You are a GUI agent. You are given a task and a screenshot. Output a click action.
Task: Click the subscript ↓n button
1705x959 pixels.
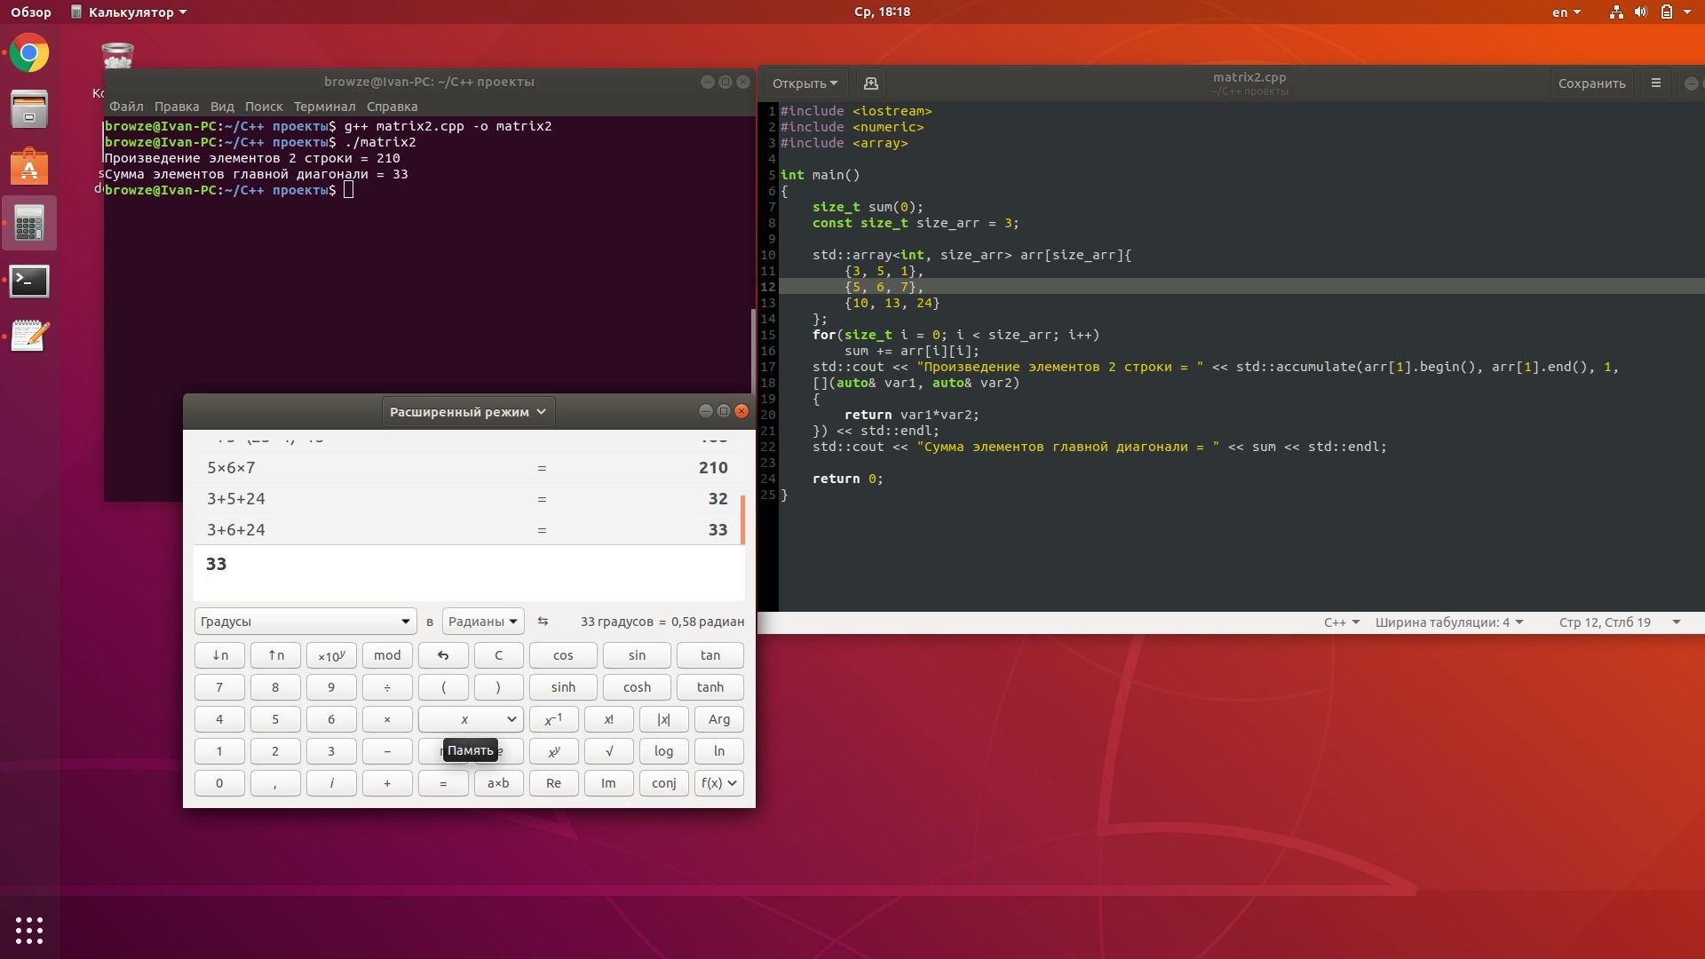219,655
